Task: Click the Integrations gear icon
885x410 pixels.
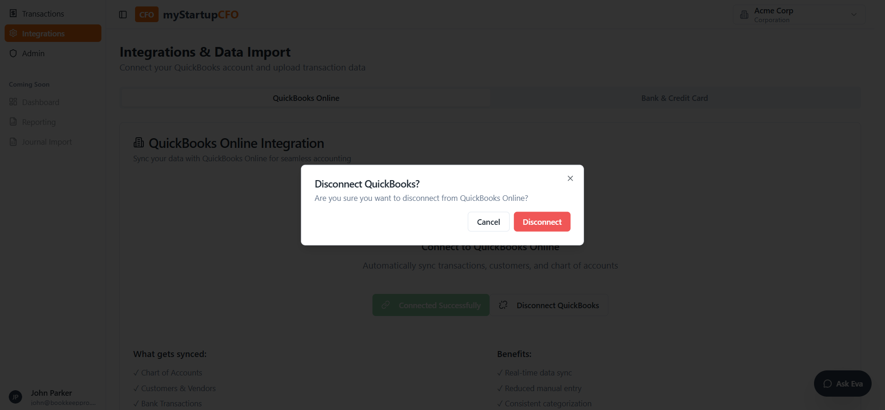Action: [13, 33]
